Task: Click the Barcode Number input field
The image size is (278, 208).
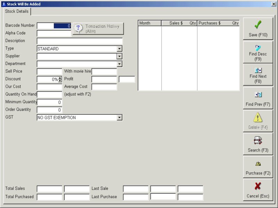Action: click(x=54, y=26)
